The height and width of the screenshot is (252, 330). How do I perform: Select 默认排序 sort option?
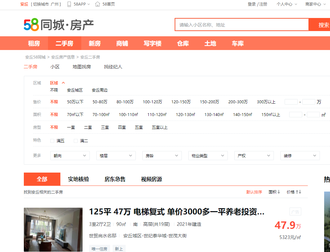click(254, 192)
